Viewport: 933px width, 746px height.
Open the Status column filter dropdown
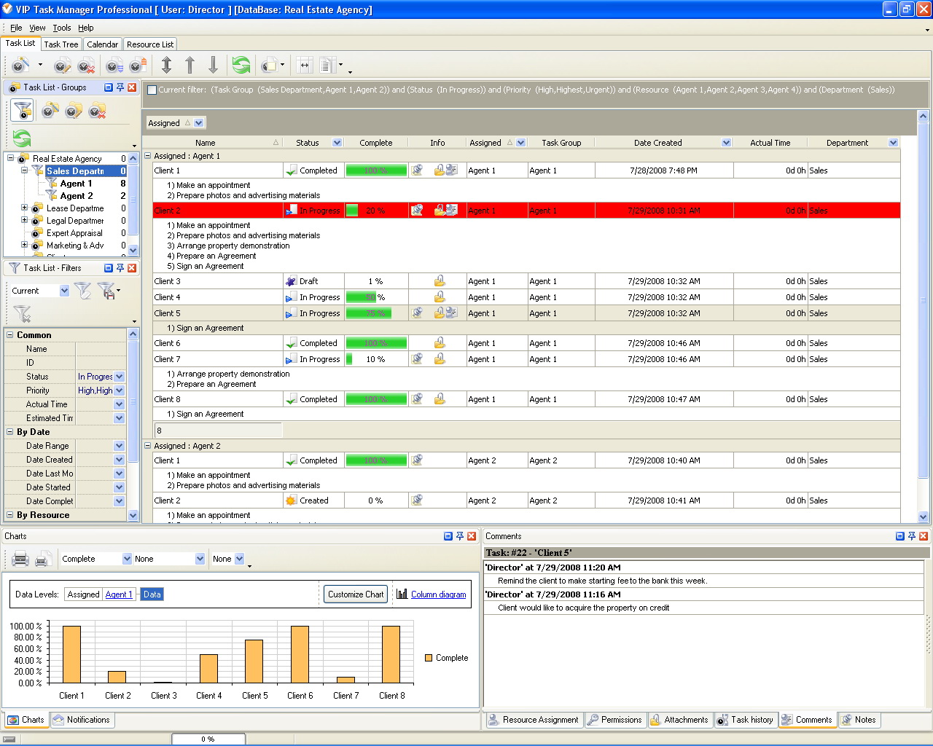pos(337,143)
